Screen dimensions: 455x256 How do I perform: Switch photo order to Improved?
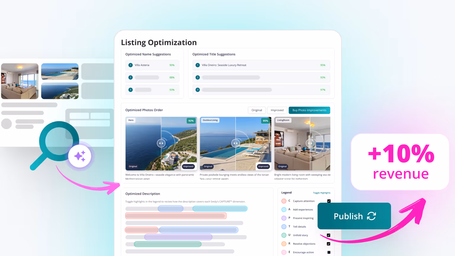click(x=277, y=110)
